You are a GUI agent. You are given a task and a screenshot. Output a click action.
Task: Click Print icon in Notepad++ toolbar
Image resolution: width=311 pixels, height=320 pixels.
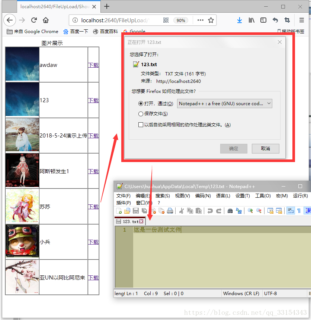pyautogui.click(x=170, y=211)
